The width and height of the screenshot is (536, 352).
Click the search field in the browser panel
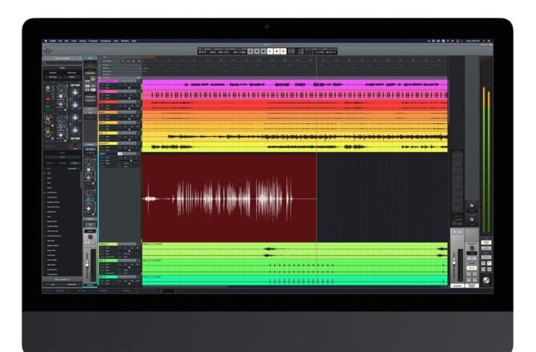(x=62, y=63)
